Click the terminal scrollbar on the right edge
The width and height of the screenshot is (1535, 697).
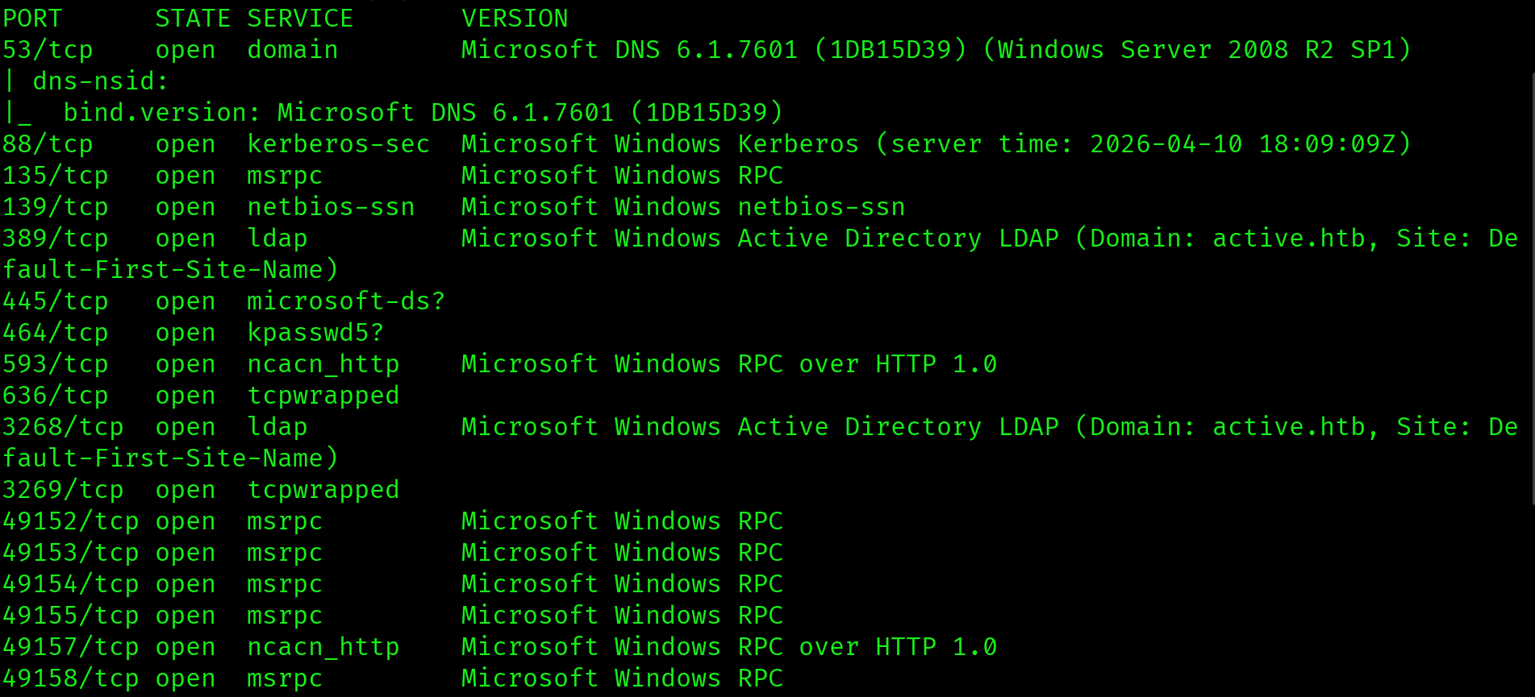1532,288
